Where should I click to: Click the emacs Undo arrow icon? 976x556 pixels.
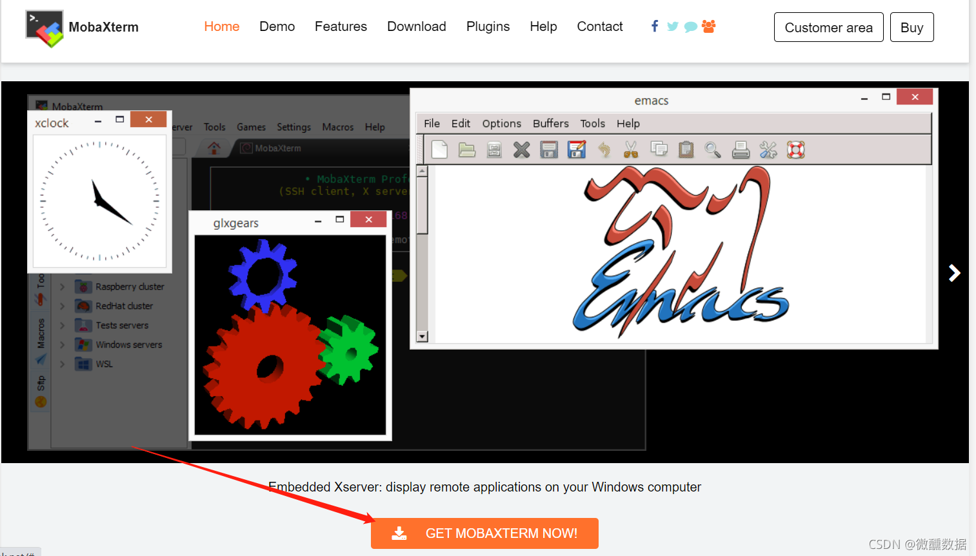click(x=604, y=150)
